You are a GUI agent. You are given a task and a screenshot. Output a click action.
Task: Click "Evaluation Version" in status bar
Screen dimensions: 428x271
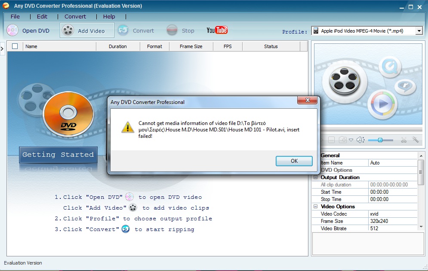23,263
